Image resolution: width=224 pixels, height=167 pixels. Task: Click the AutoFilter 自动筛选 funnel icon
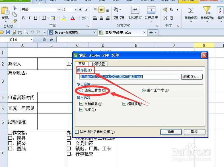[x=207, y=10]
